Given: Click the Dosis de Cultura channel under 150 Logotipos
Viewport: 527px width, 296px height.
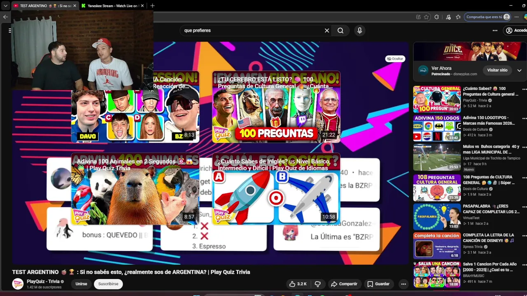Looking at the screenshot, I should (x=475, y=129).
